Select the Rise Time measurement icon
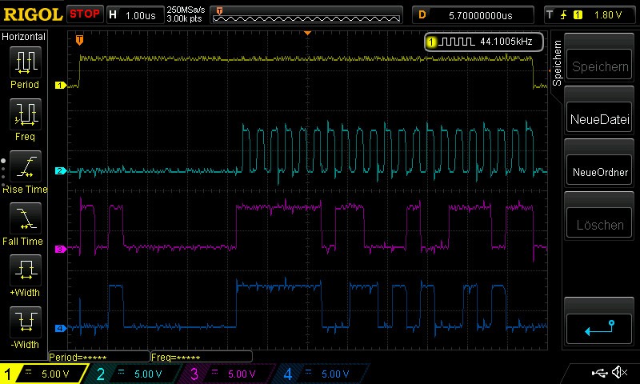Viewport: 640px width, 384px height. [26, 166]
